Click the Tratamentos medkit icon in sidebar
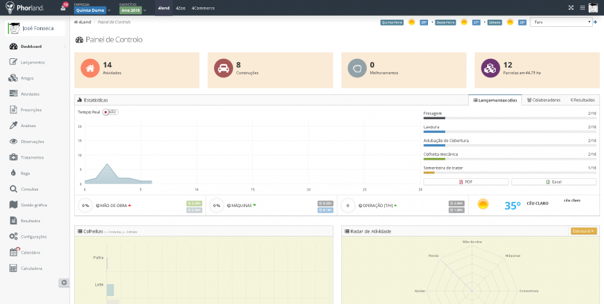 (14, 157)
